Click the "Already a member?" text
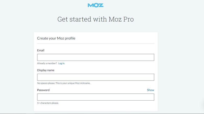Image resolution: width=204 pixels, height=114 pixels. (x=47, y=63)
